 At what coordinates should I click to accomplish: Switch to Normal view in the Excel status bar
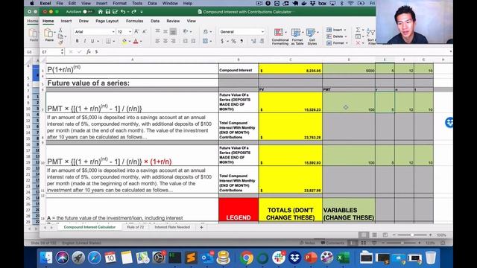[x=364, y=235]
